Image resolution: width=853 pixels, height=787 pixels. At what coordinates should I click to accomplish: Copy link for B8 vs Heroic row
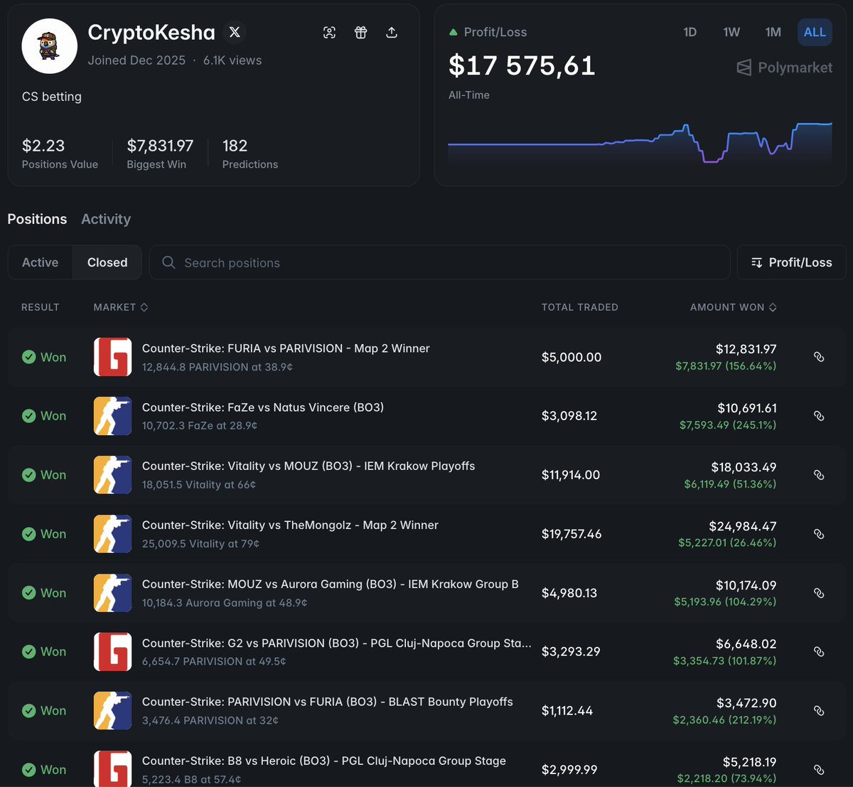coord(819,769)
